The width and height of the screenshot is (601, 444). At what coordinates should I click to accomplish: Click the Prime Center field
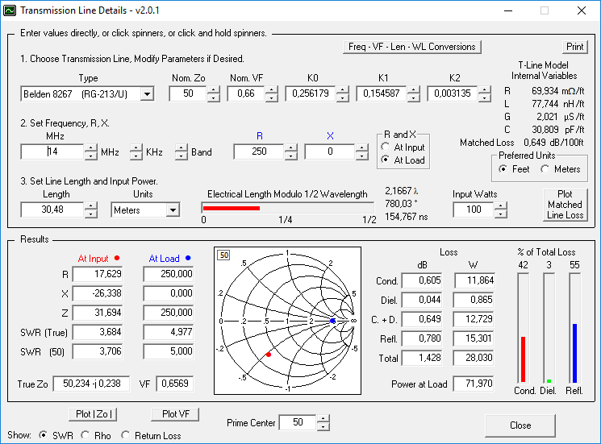click(298, 422)
